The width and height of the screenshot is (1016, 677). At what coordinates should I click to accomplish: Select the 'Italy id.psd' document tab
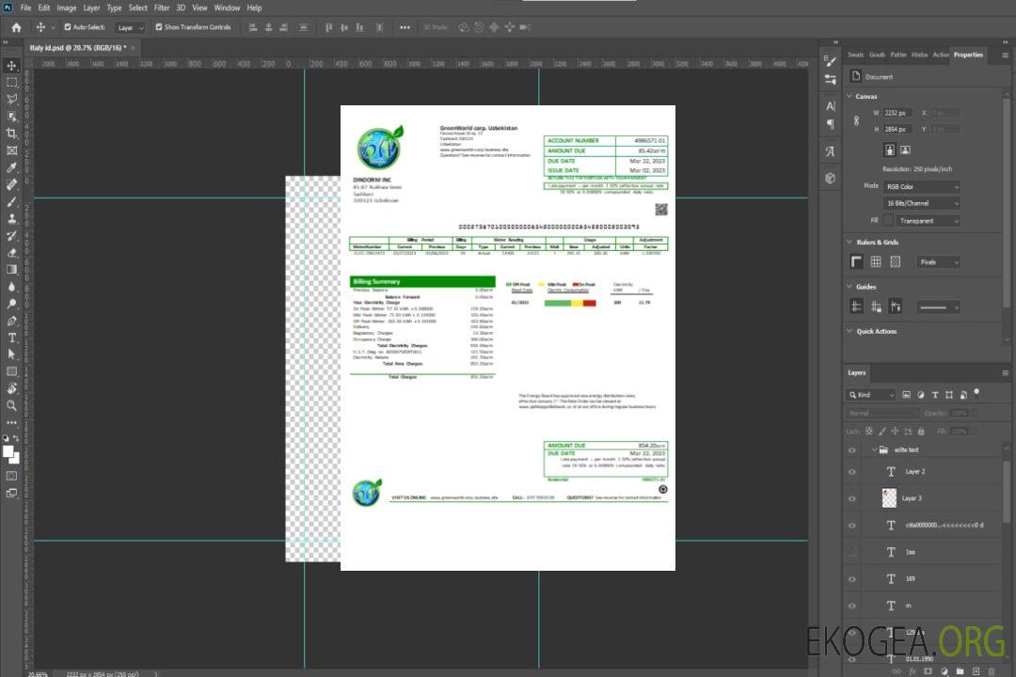(78, 48)
